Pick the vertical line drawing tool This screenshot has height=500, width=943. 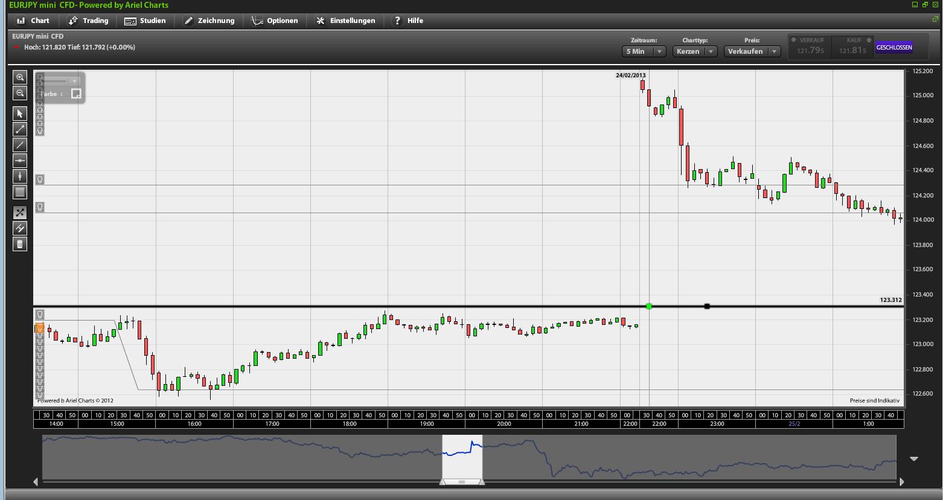click(20, 176)
